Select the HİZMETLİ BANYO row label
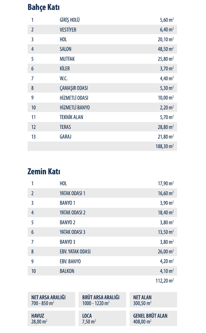This screenshot has width=206, height=333. coord(74,108)
